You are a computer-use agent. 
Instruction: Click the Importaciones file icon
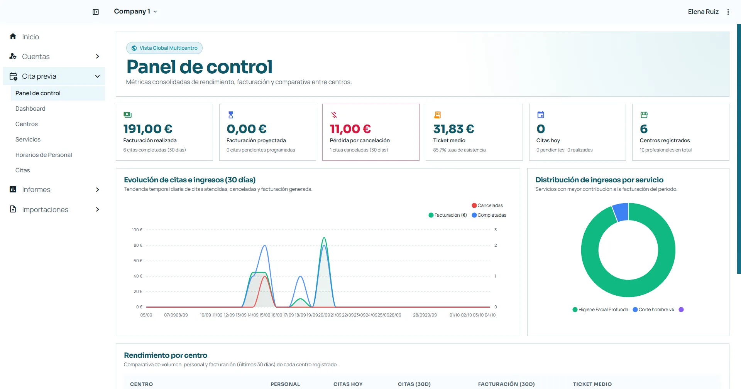(x=13, y=209)
